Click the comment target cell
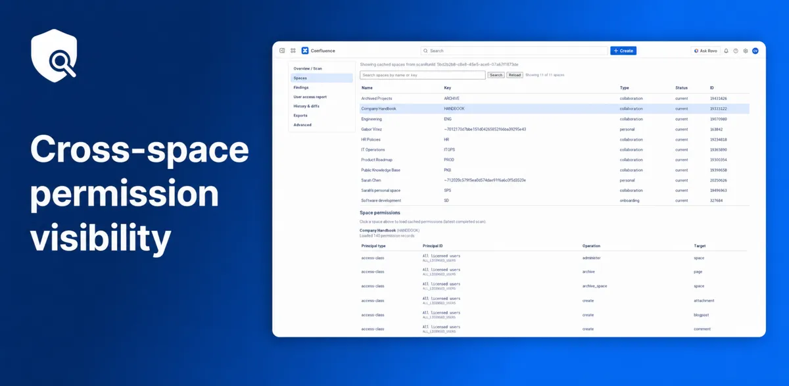Screen dimensions: 789x386 (702, 329)
